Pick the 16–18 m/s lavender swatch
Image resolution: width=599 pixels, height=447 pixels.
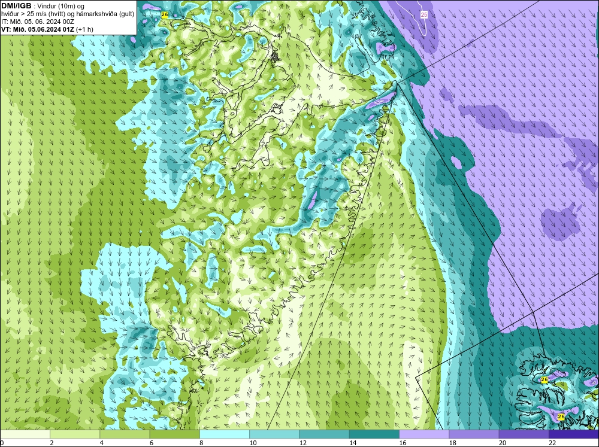point(424,434)
